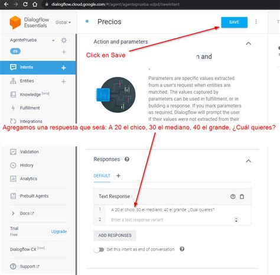This screenshot has width=280, height=275.
Task: Collapse the Action and parameters section
Action: pos(249,43)
